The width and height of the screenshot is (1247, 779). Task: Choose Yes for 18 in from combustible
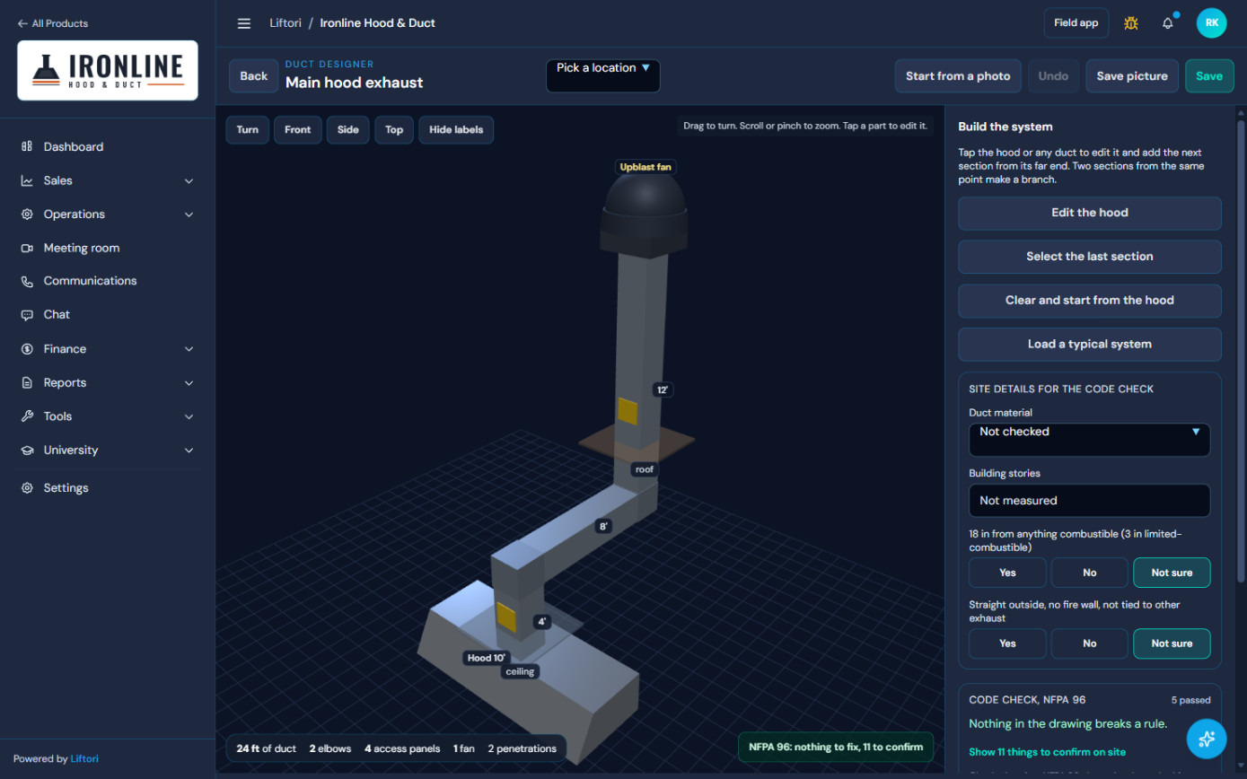(x=1007, y=573)
